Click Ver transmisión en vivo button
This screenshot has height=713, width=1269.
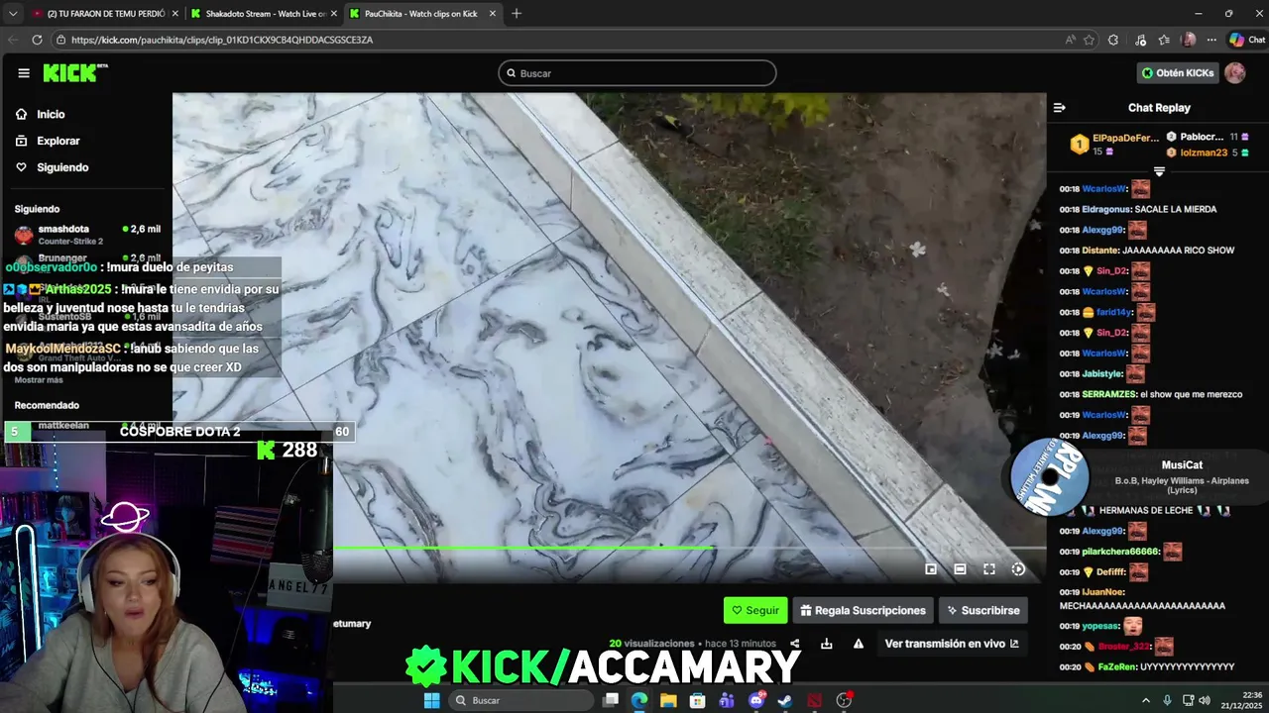point(952,644)
